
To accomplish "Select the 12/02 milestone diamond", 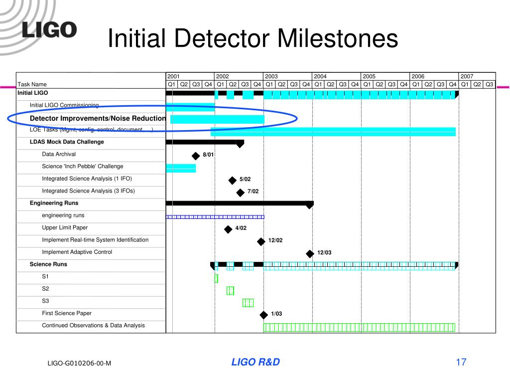I will point(261,242).
